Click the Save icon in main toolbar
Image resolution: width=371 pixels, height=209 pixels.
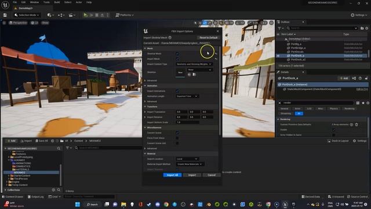click(x=5, y=15)
